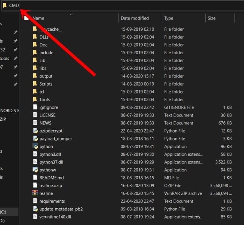Open the tools pinned item in sidebar

pos(5,58)
